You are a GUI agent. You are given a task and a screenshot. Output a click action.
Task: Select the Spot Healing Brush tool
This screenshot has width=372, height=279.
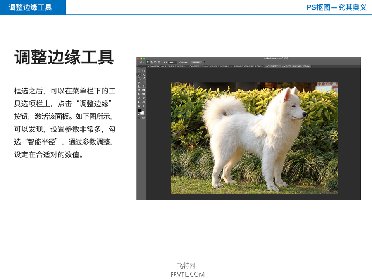point(139,83)
